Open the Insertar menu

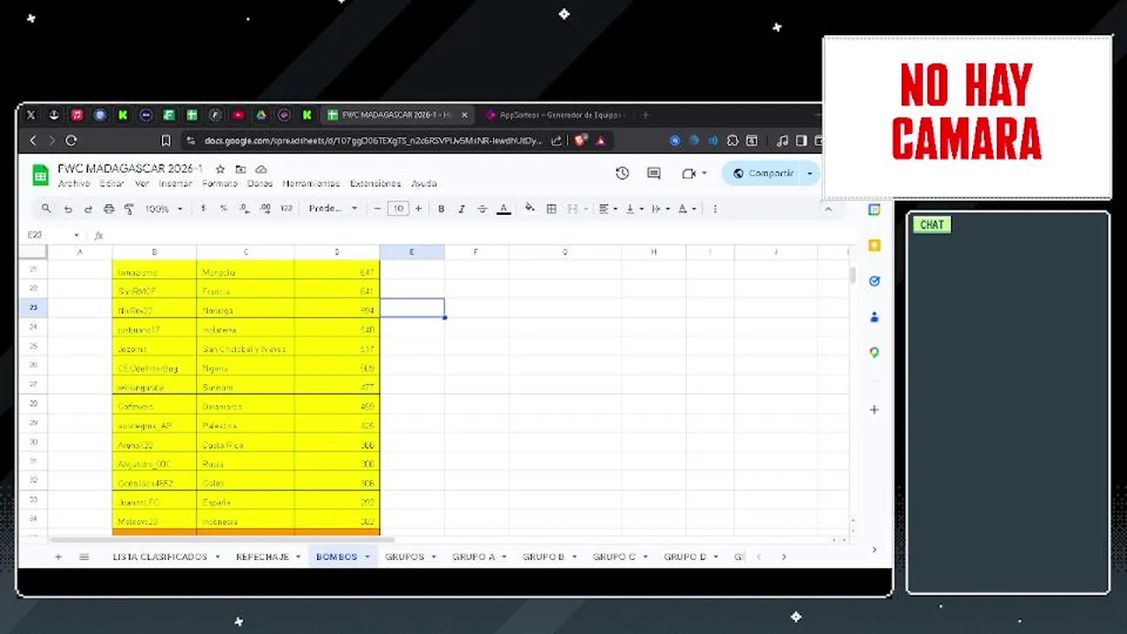coord(175,183)
